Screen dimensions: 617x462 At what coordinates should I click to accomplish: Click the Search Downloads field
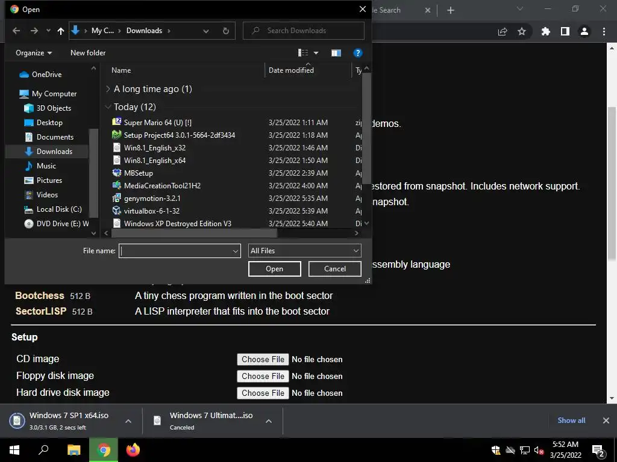304,31
